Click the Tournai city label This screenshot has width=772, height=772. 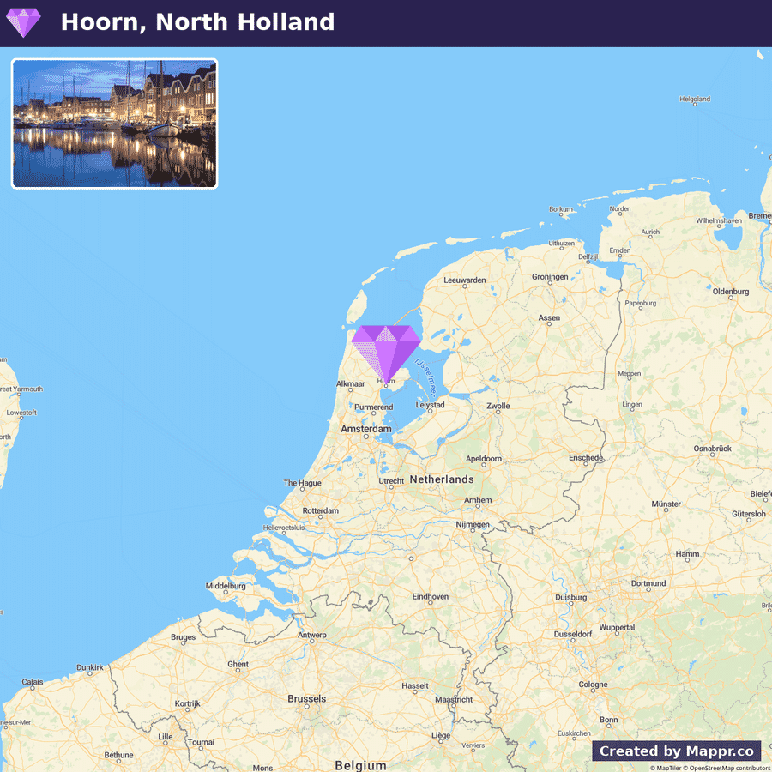pos(201,742)
